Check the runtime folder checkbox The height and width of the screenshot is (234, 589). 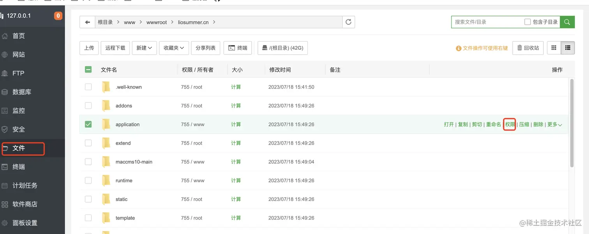pyautogui.click(x=88, y=180)
